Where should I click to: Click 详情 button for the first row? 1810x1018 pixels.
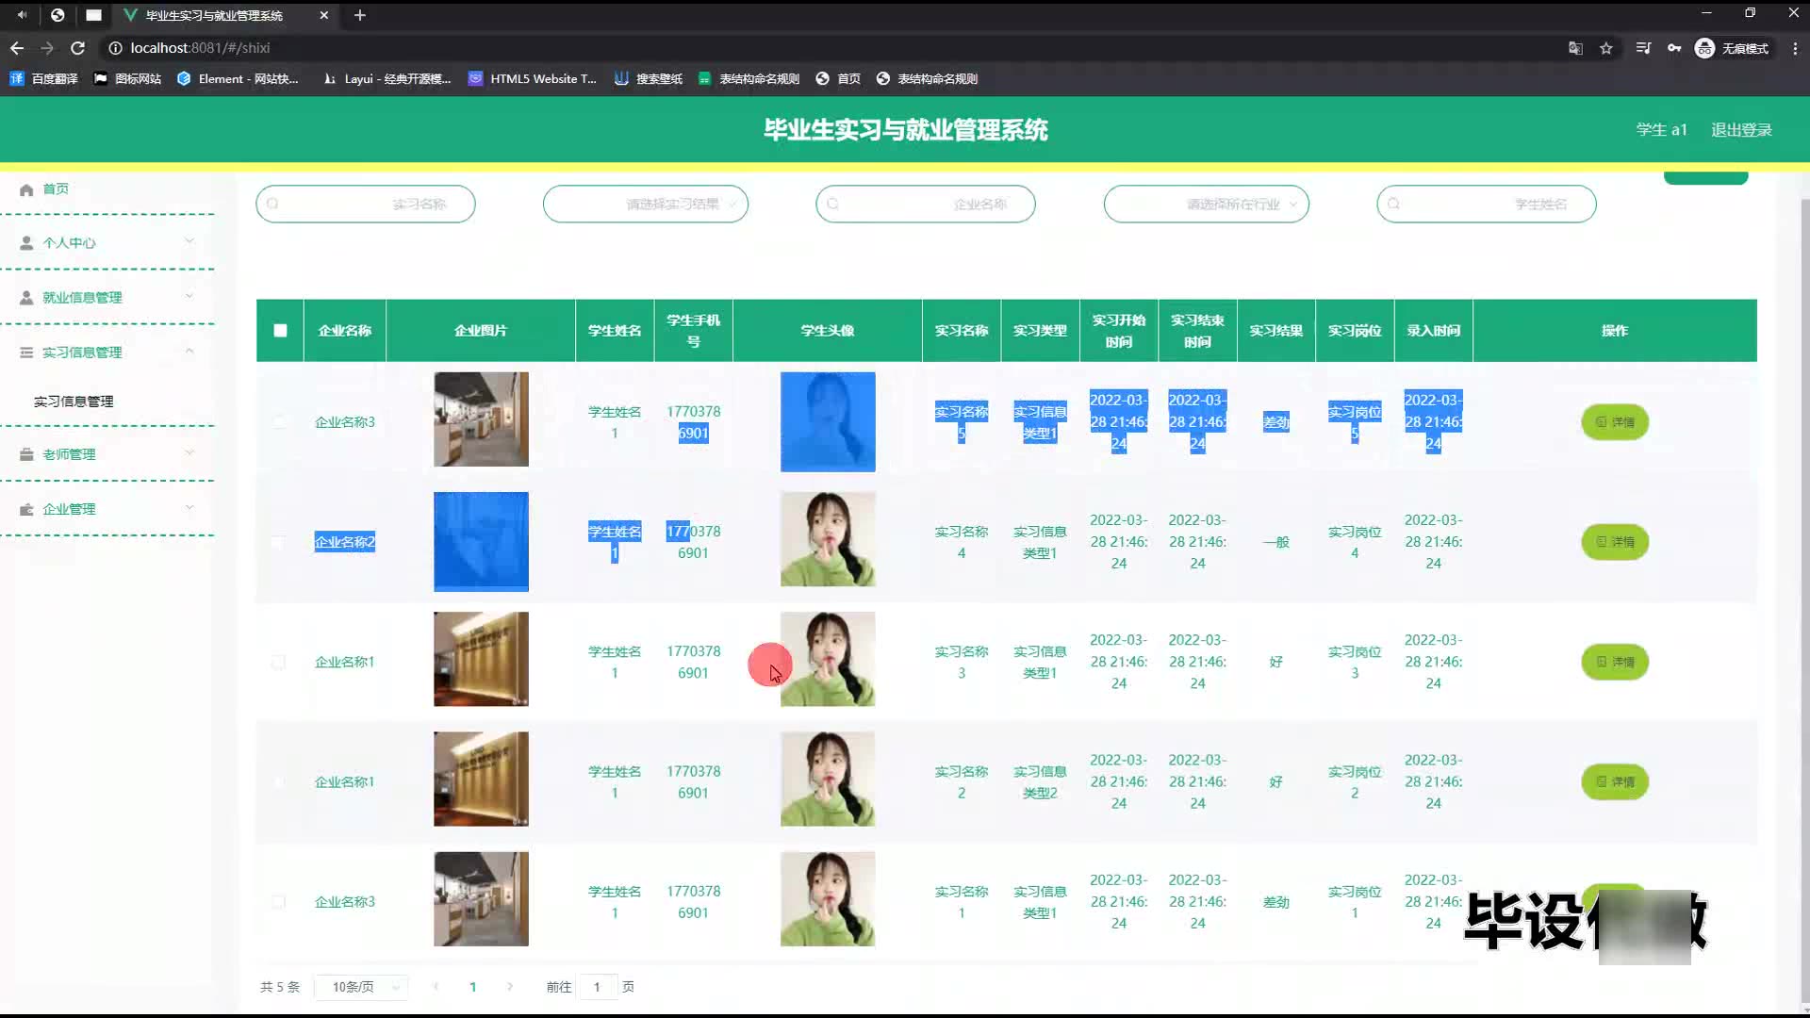pos(1614,422)
